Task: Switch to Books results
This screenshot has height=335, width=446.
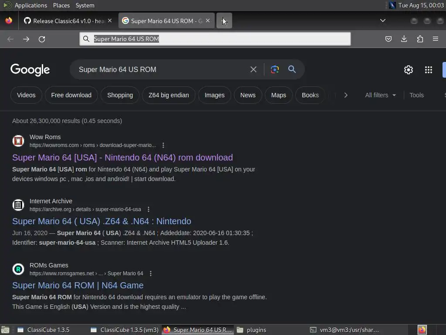Action: point(310,95)
